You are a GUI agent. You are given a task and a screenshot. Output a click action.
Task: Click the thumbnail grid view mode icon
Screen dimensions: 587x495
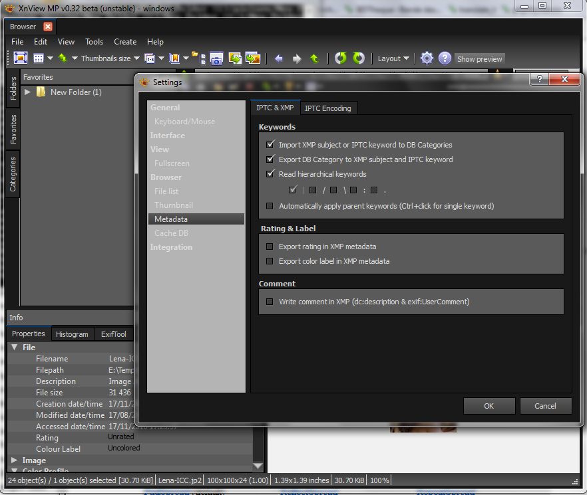(39, 58)
